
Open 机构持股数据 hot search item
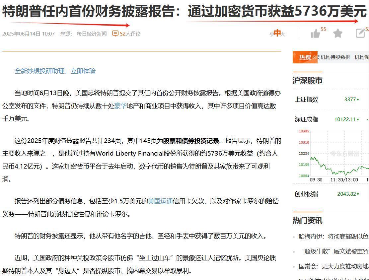[x=335, y=57]
